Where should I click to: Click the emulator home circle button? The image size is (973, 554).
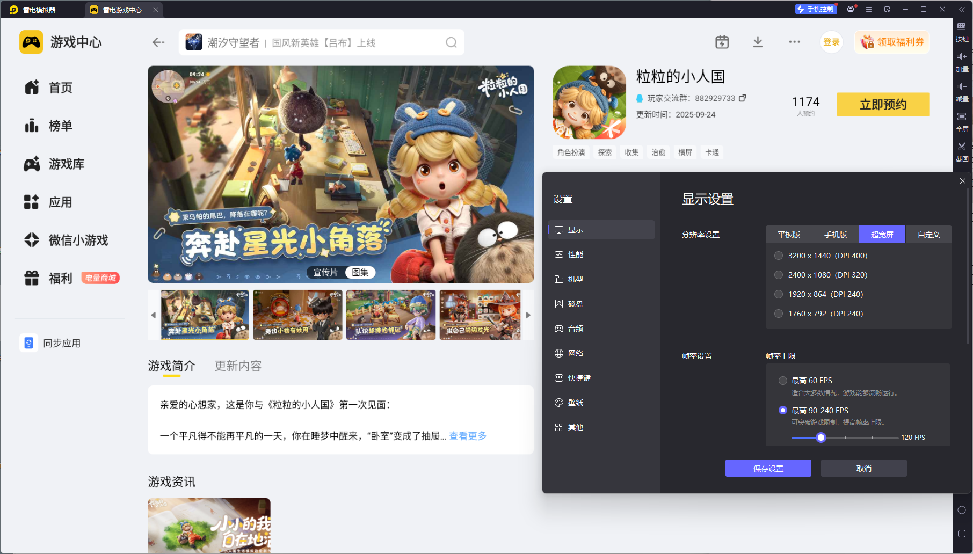pyautogui.click(x=962, y=510)
